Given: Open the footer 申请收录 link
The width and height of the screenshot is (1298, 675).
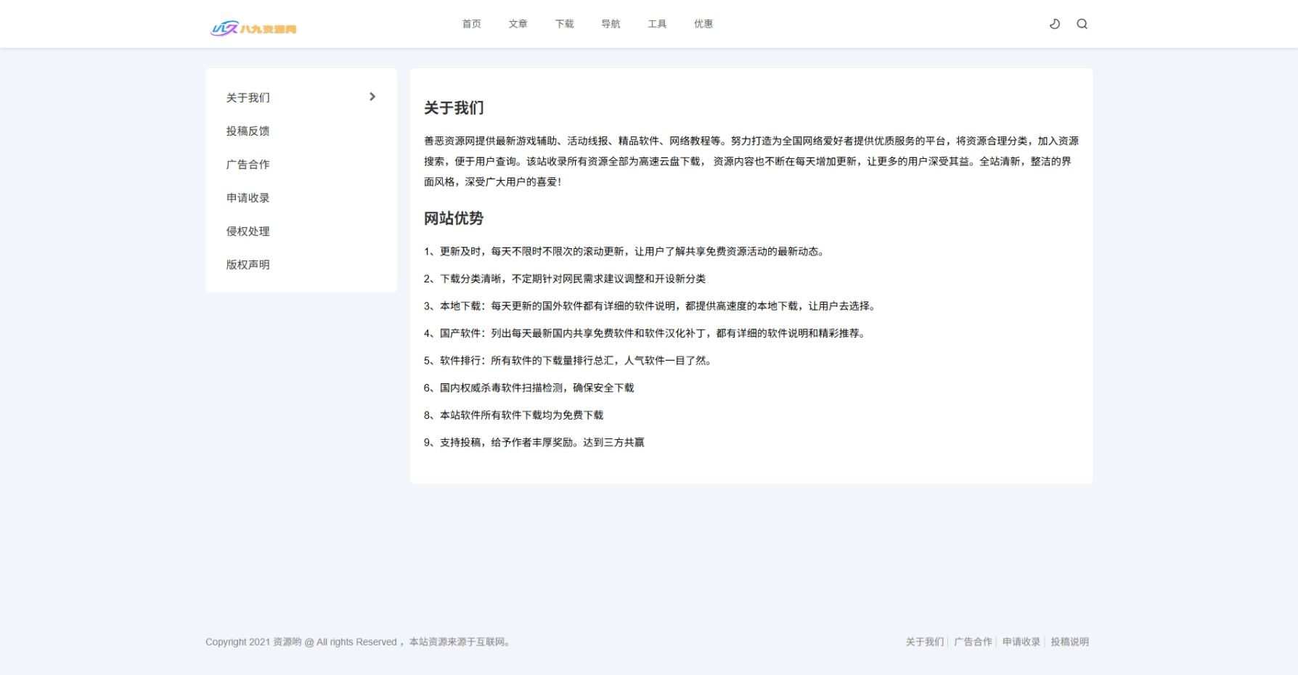Looking at the screenshot, I should tap(1021, 642).
